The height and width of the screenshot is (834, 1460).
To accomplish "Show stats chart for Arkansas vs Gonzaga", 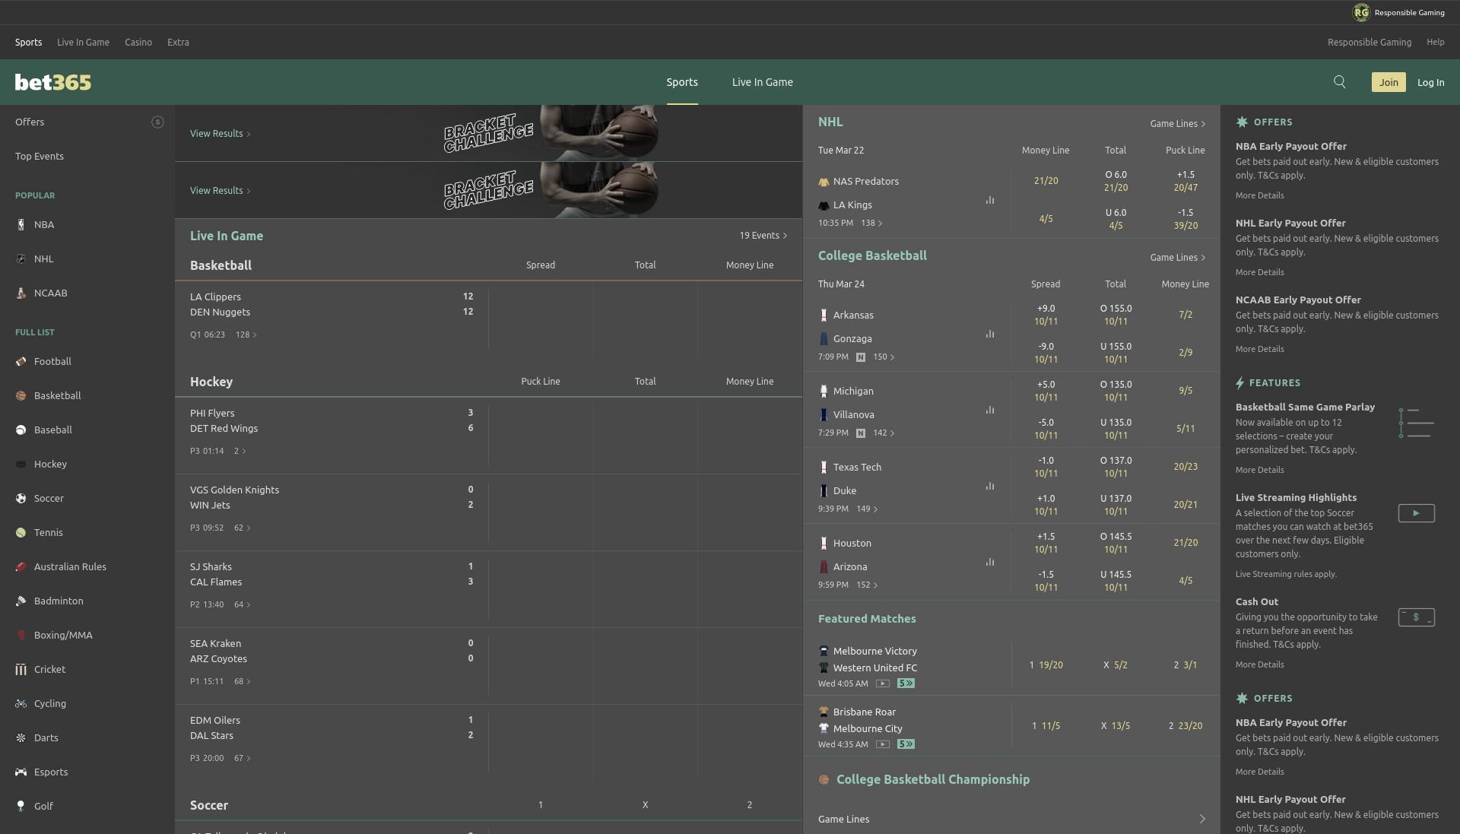I will (x=990, y=334).
